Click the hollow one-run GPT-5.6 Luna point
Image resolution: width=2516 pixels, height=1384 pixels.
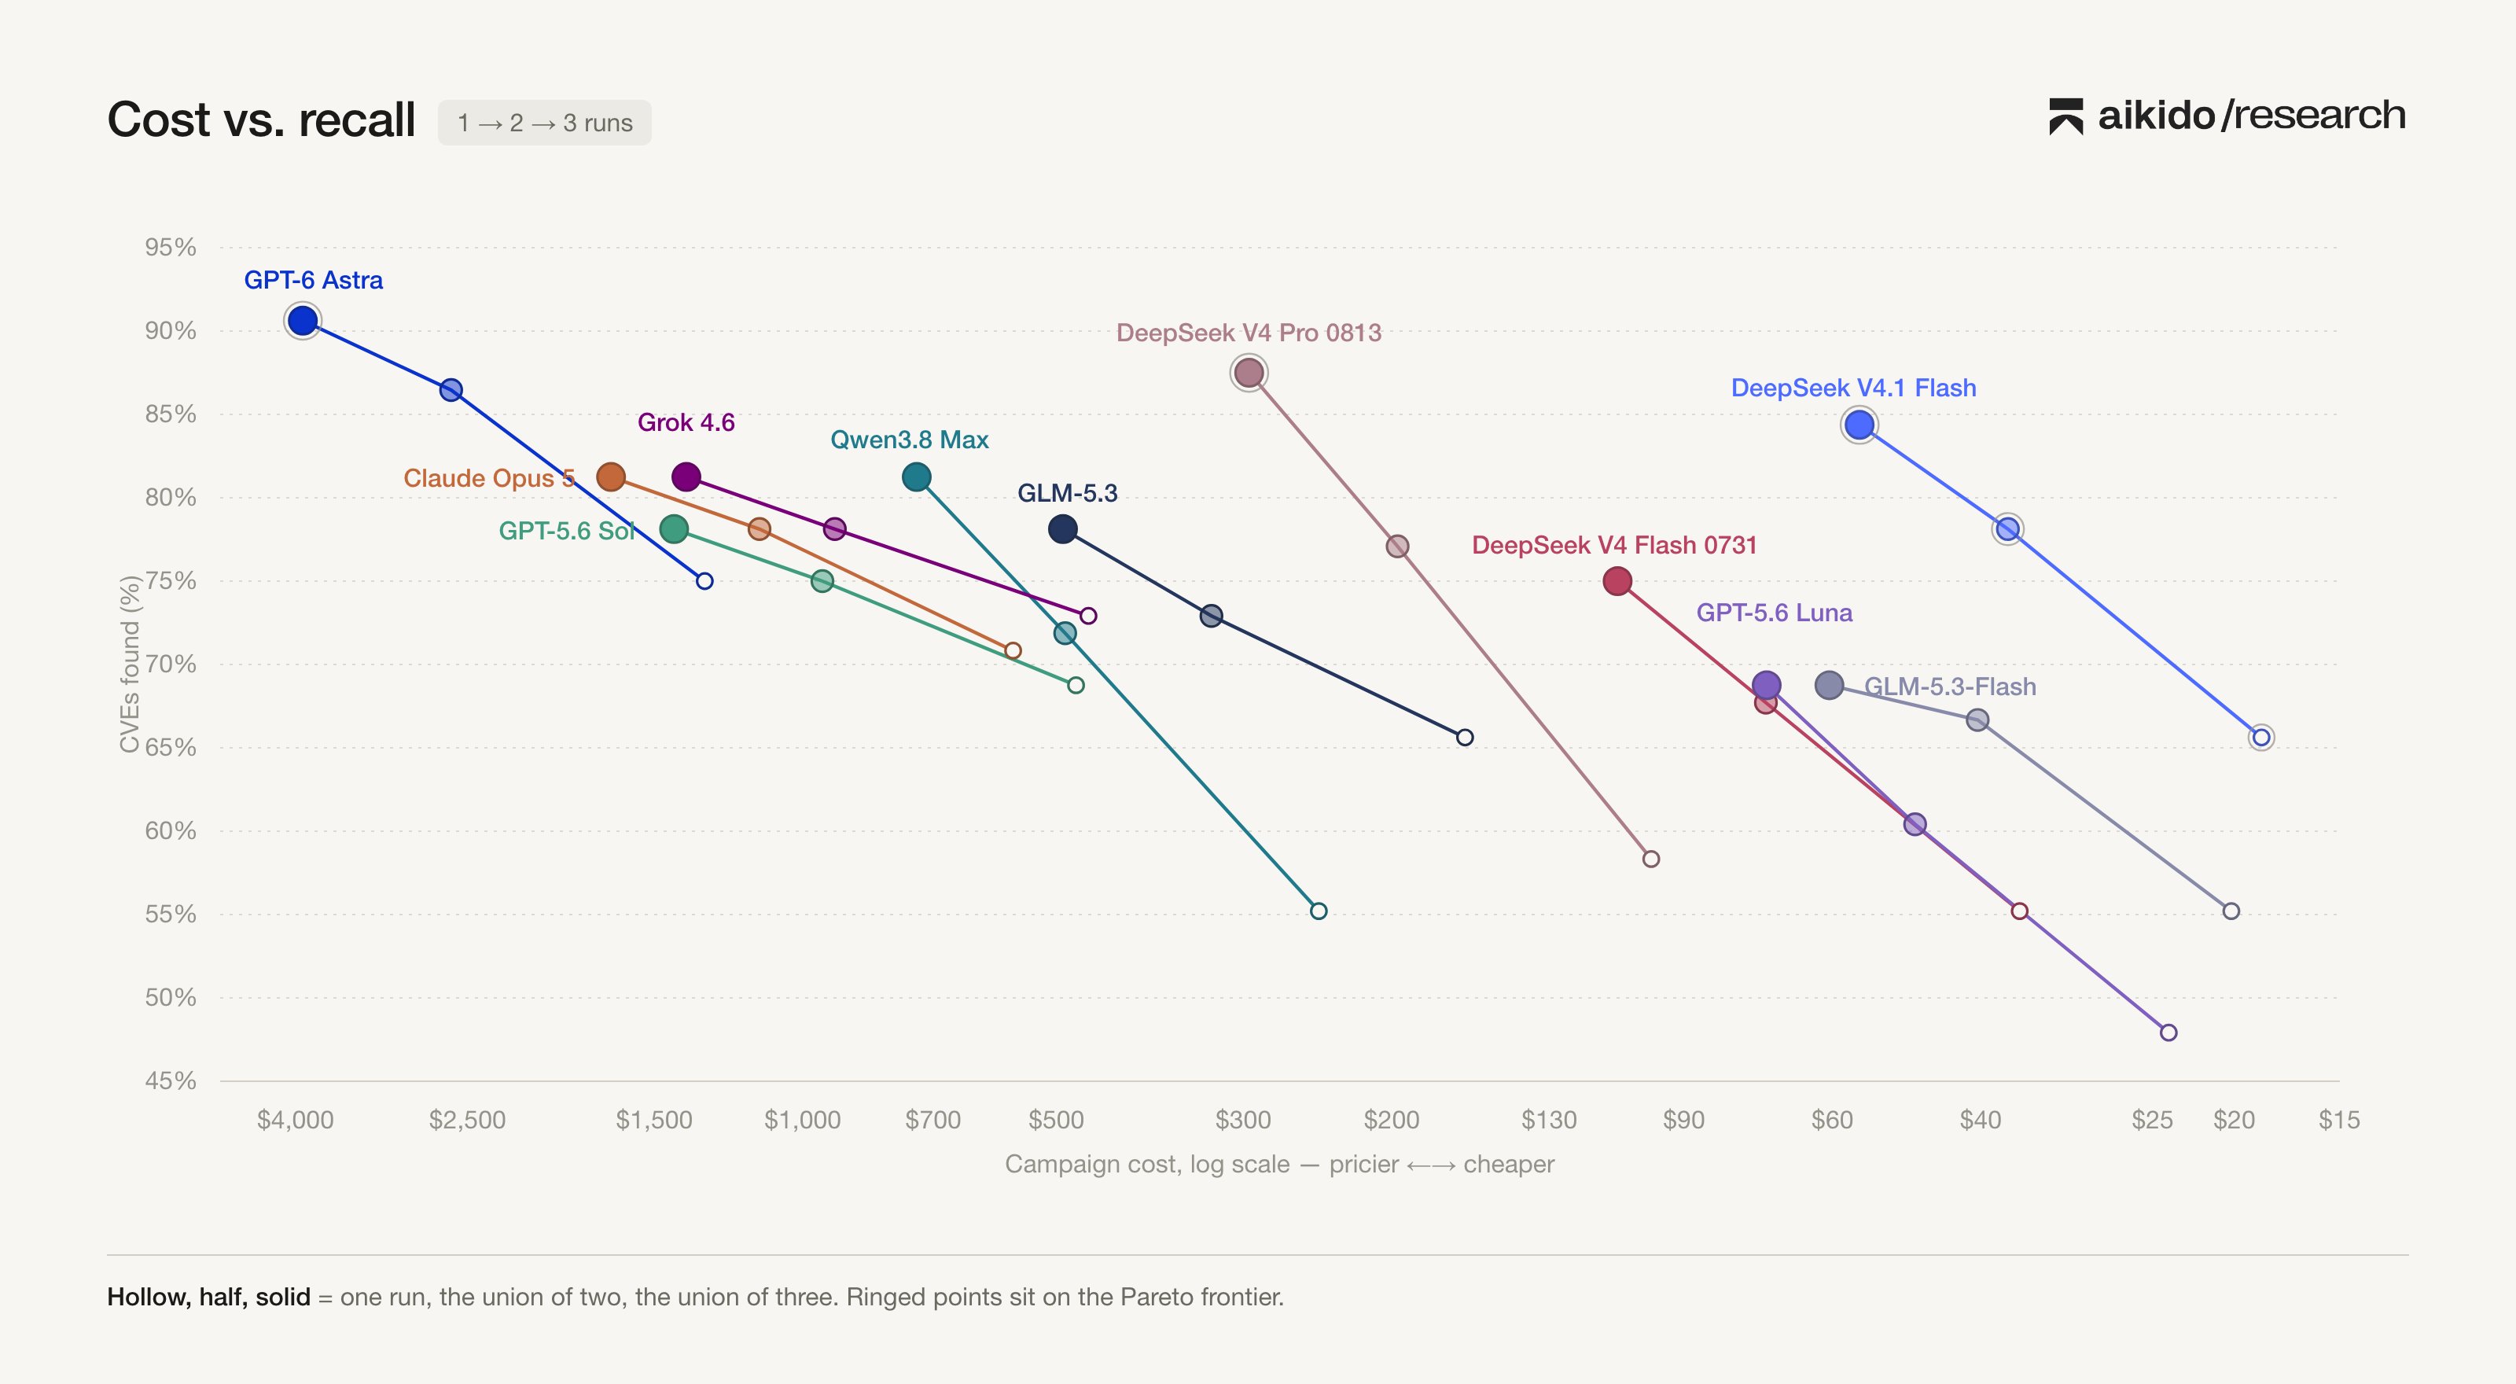click(x=2168, y=1032)
